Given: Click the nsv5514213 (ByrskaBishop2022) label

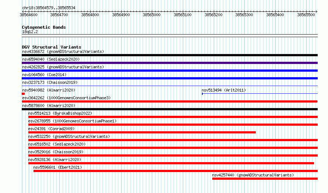Looking at the screenshot, I should click(x=60, y=113).
